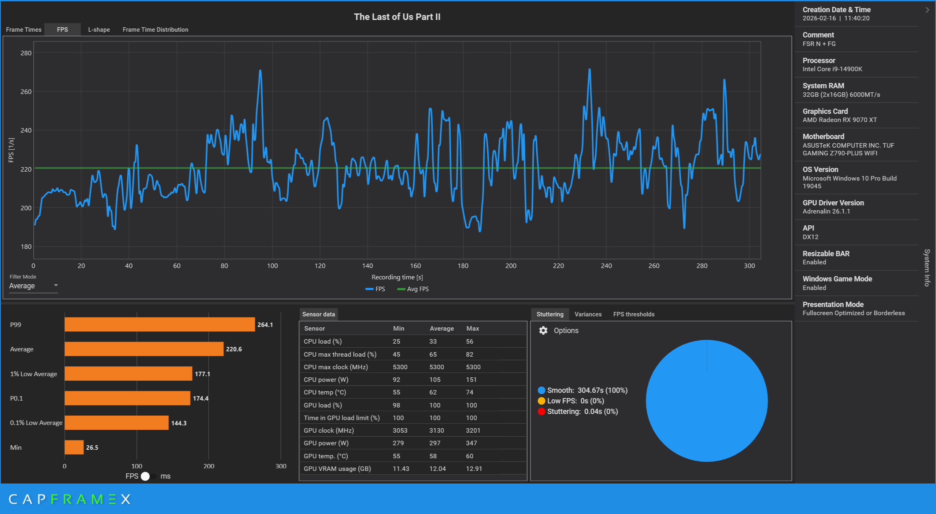This screenshot has height=514, width=936.
Task: Switch to the Variances tab
Action: point(588,314)
